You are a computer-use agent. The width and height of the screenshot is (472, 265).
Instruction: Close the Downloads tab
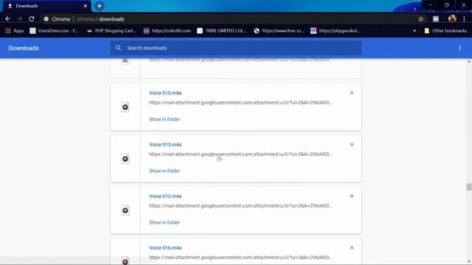tap(86, 6)
